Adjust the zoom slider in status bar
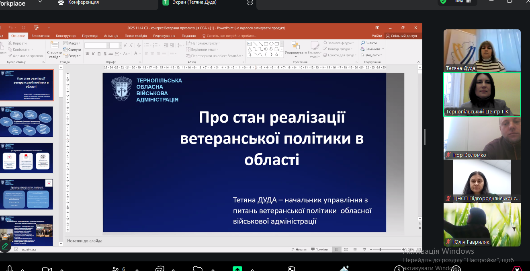The height and width of the screenshot is (271, 530). coord(380,249)
